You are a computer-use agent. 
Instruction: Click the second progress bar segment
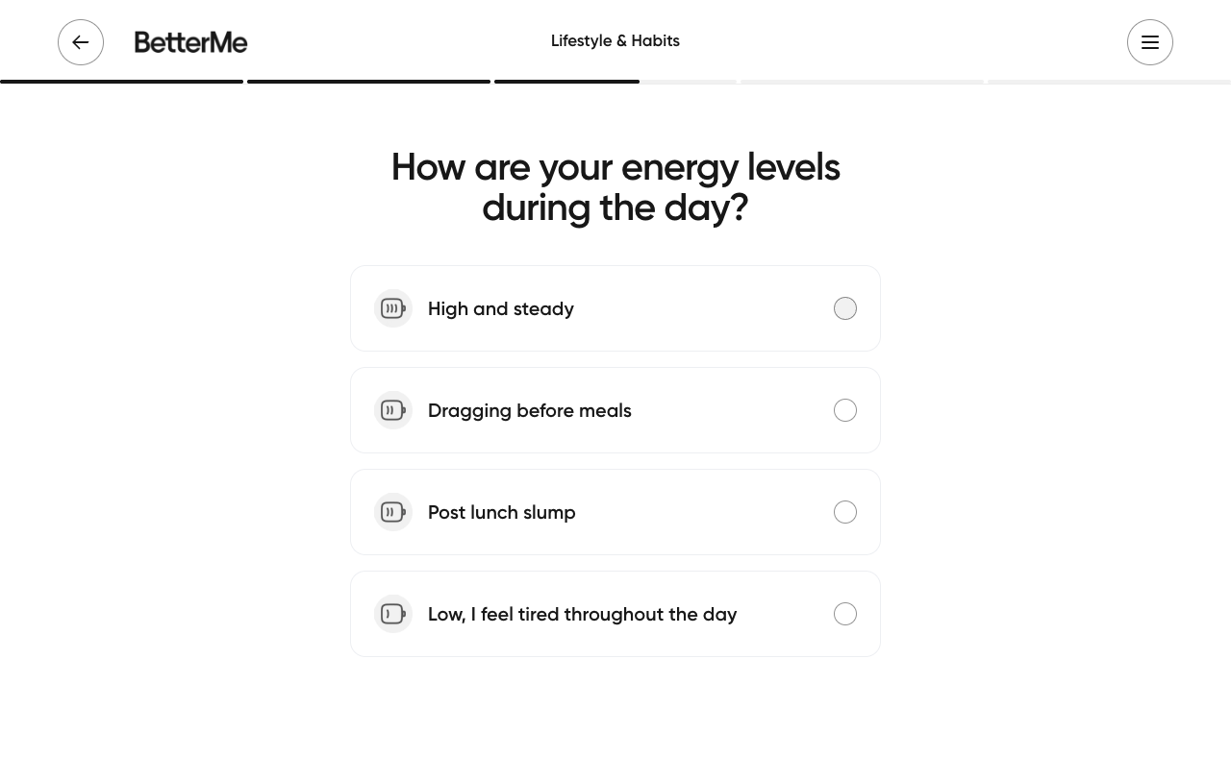[368, 82]
